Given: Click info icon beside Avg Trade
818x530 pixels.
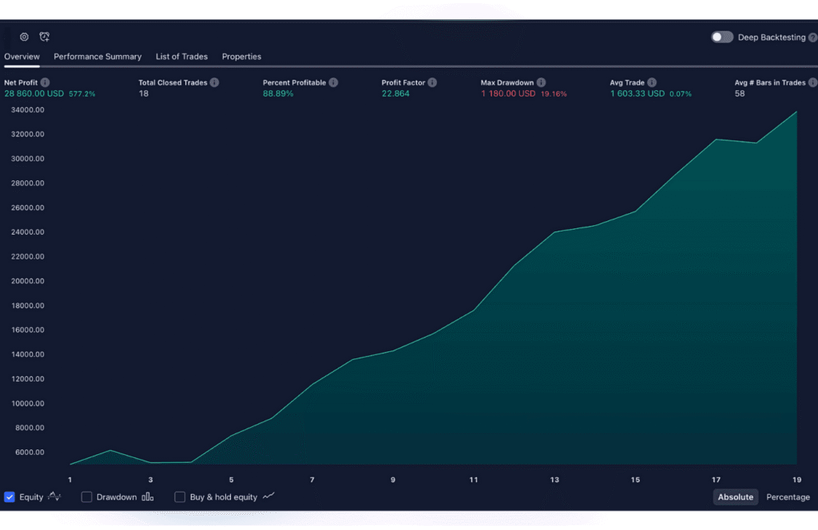Looking at the screenshot, I should pos(652,82).
